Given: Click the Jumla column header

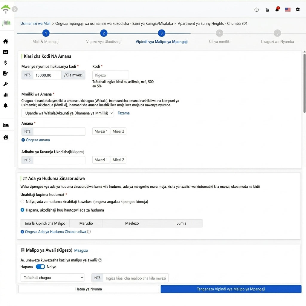Looking at the screenshot, I should click(x=181, y=223).
